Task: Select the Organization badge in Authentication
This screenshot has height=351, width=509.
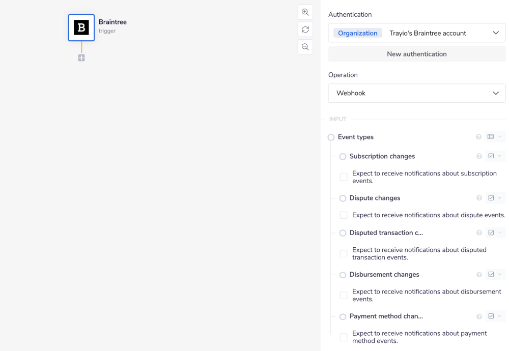Action: tap(357, 33)
